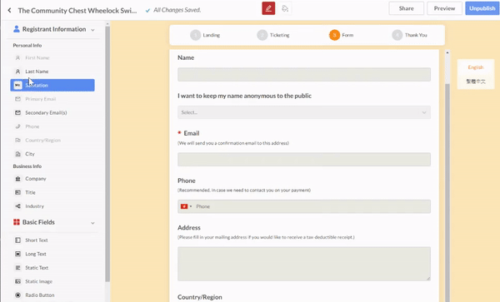The height and width of the screenshot is (302, 500).
Task: Click the paint bucket design icon
Action: coord(285,8)
